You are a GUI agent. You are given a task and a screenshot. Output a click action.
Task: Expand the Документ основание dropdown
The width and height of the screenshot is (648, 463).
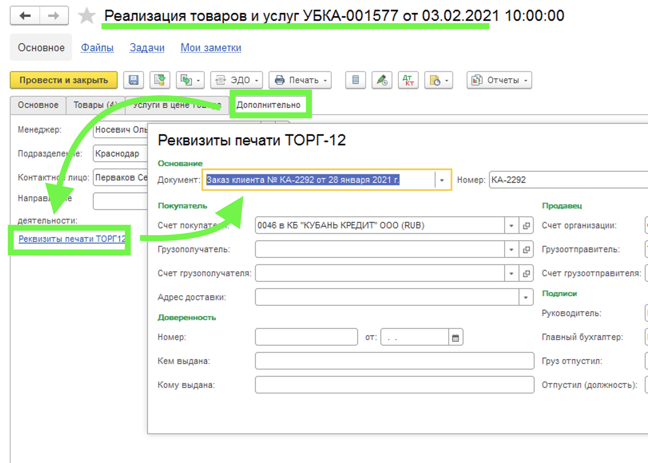click(442, 180)
